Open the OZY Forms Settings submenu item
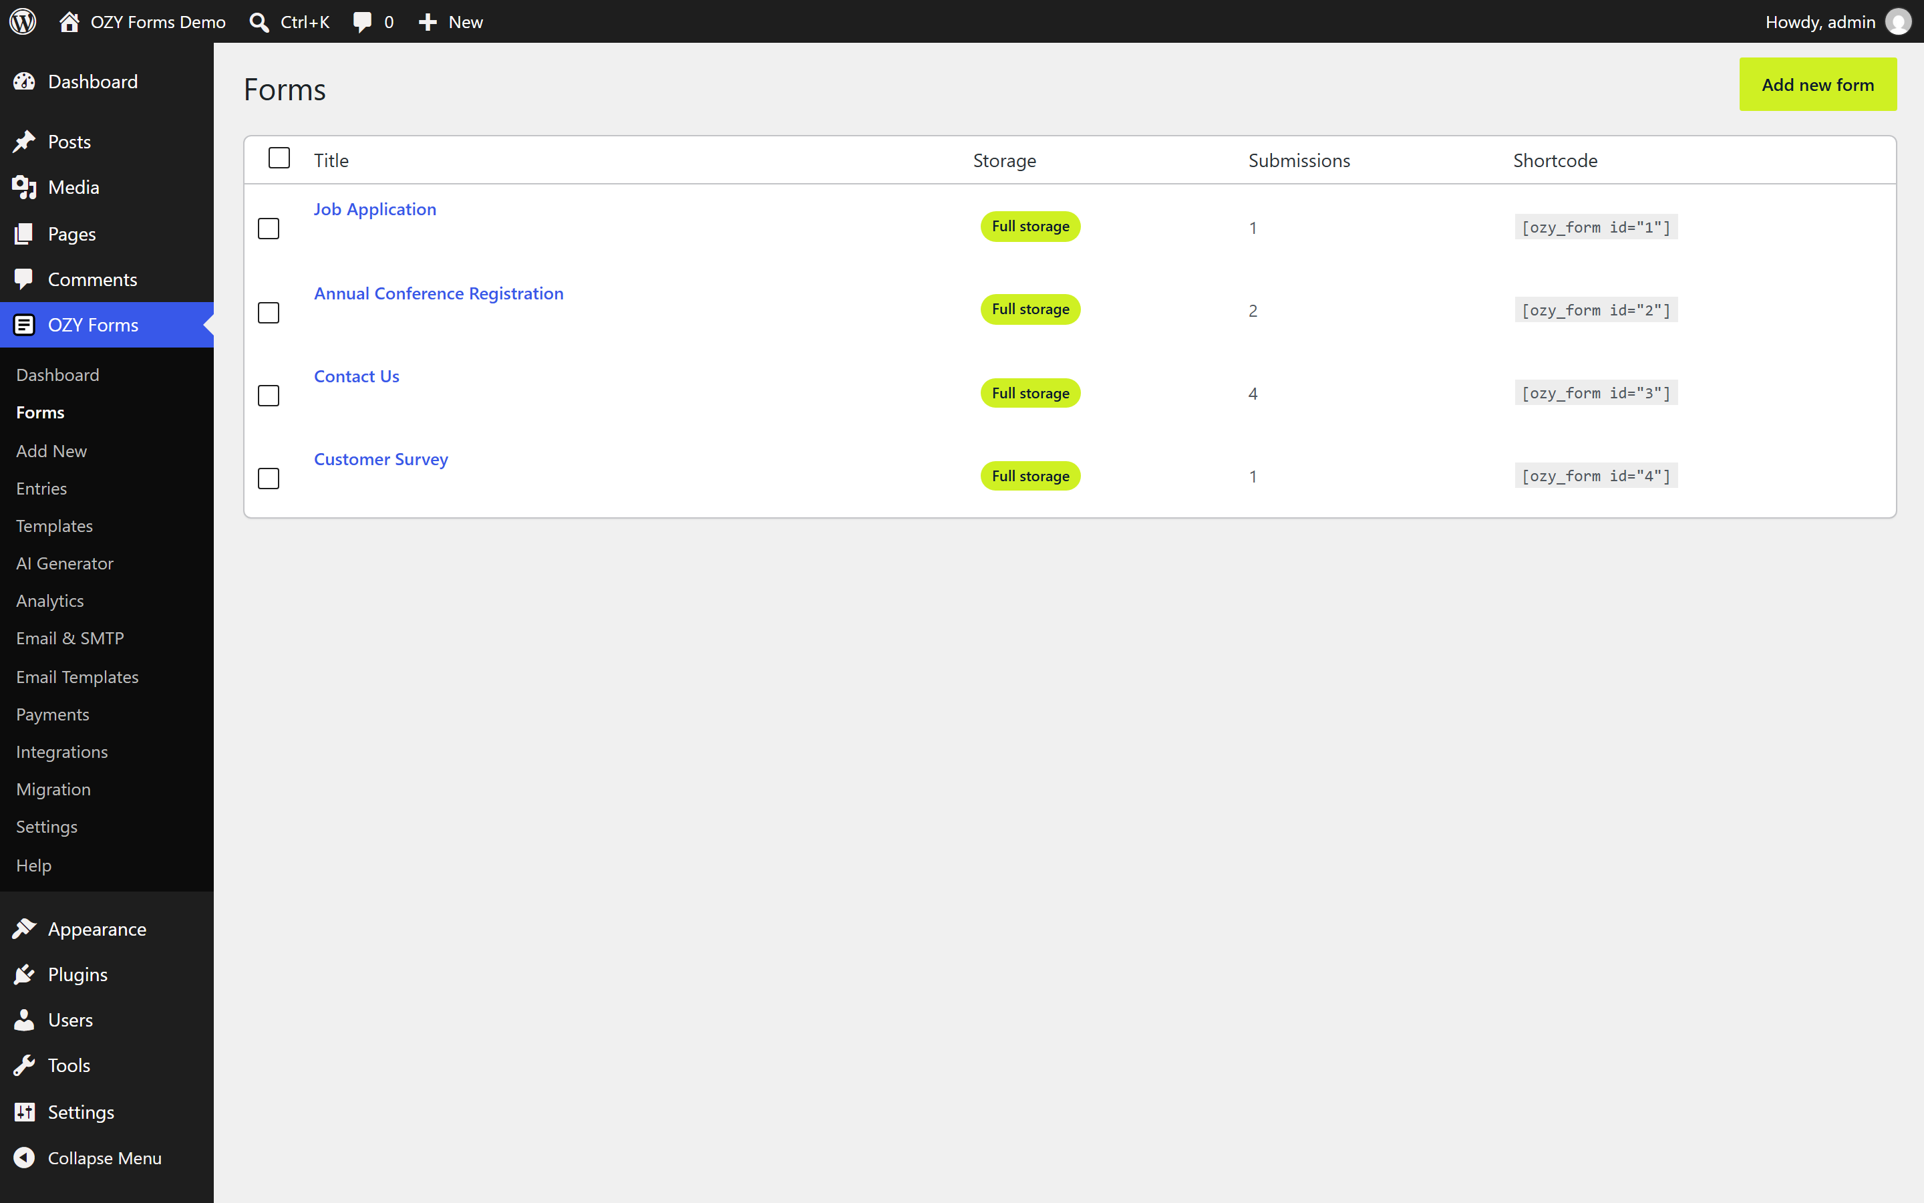 pos(47,827)
